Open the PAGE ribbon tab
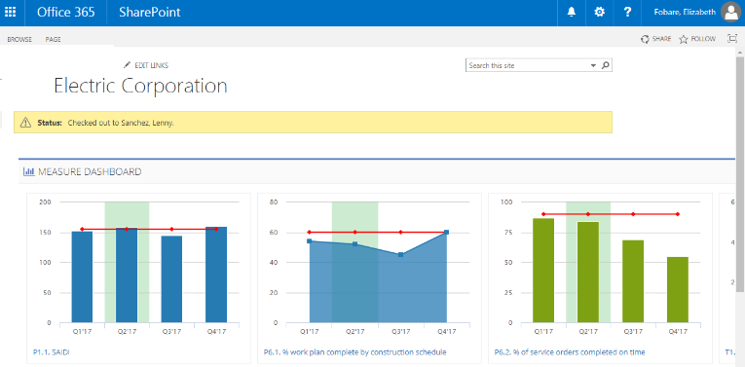 point(54,39)
